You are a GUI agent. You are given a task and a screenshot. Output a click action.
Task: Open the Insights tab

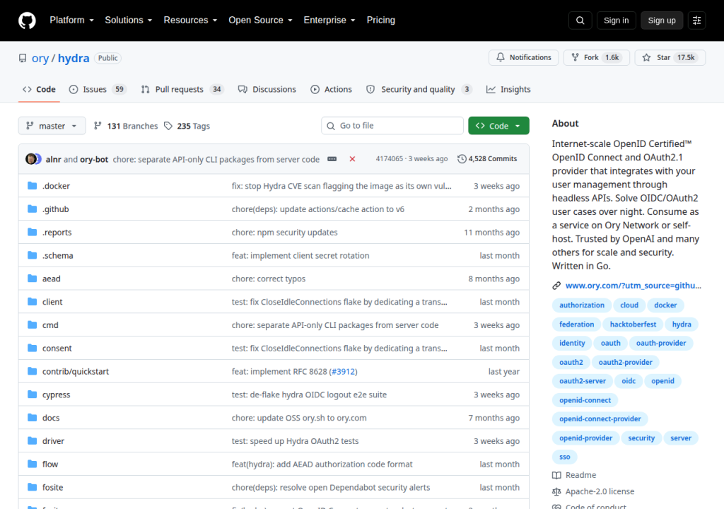point(508,90)
